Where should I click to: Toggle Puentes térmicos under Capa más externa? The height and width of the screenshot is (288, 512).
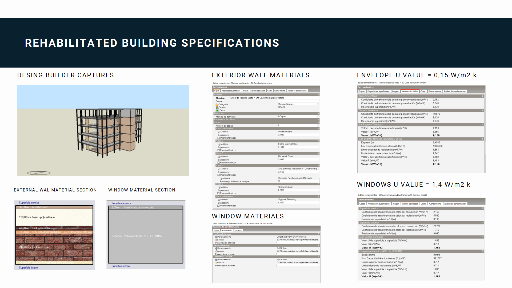point(219,138)
